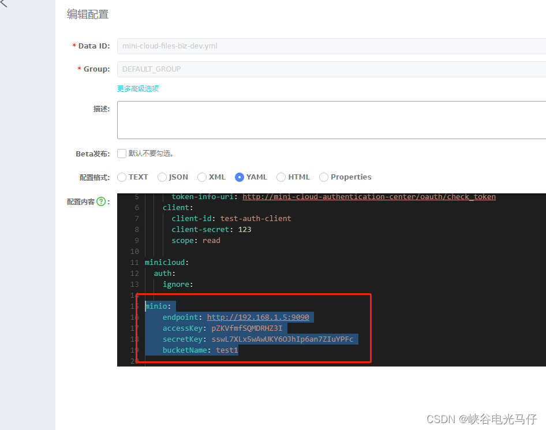The height and width of the screenshot is (430, 546).
Task: Focus the 描述 description text area
Action: click(x=331, y=120)
